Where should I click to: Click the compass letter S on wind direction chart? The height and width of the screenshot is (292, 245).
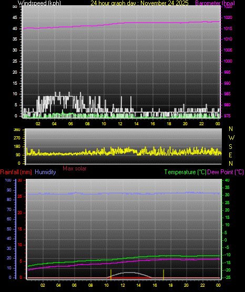230,147
